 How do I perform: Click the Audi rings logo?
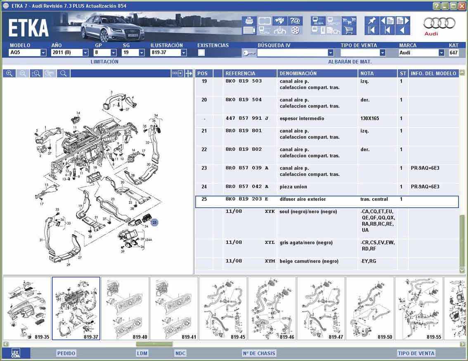439,23
